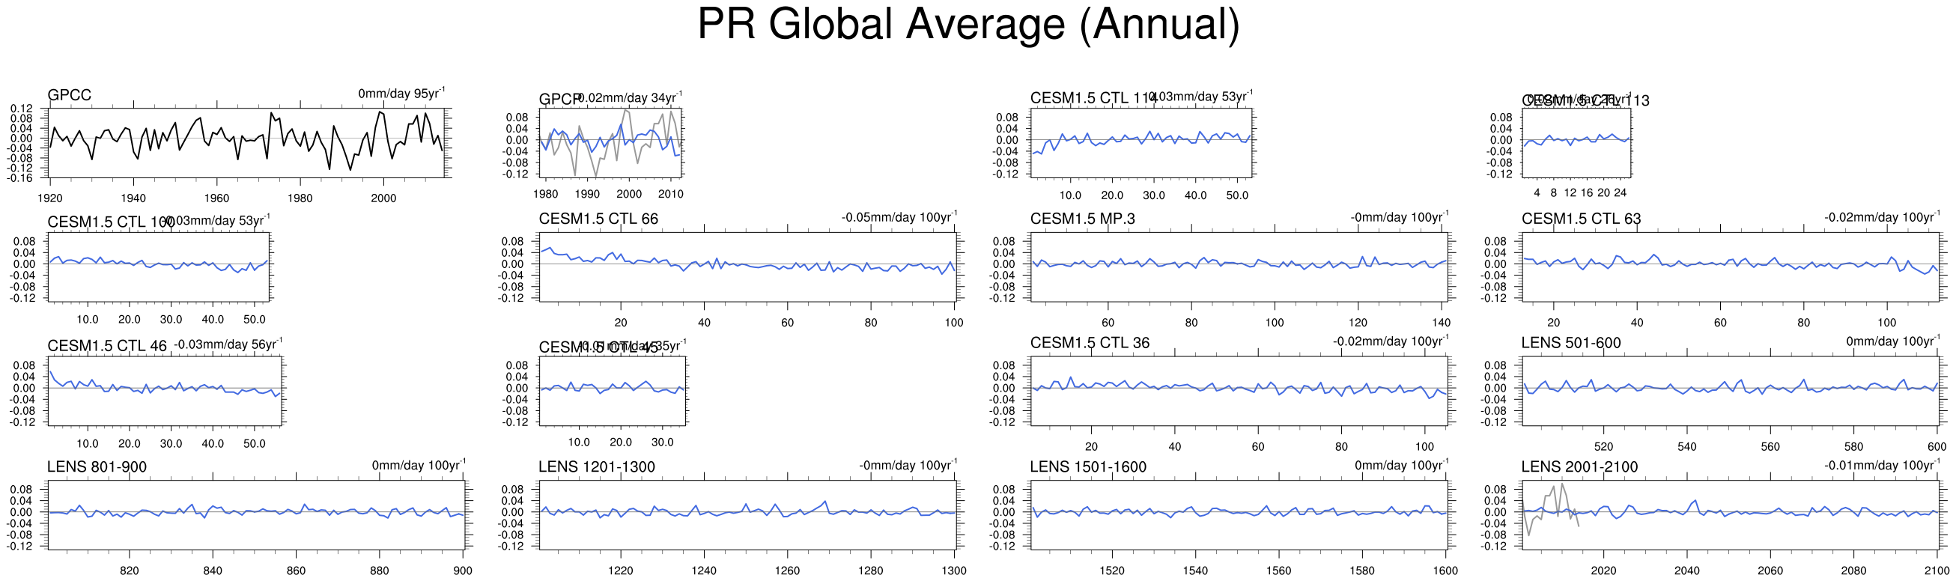Click the LENS 801-900 title
Screen dimensions: 1956x581
coord(97,466)
